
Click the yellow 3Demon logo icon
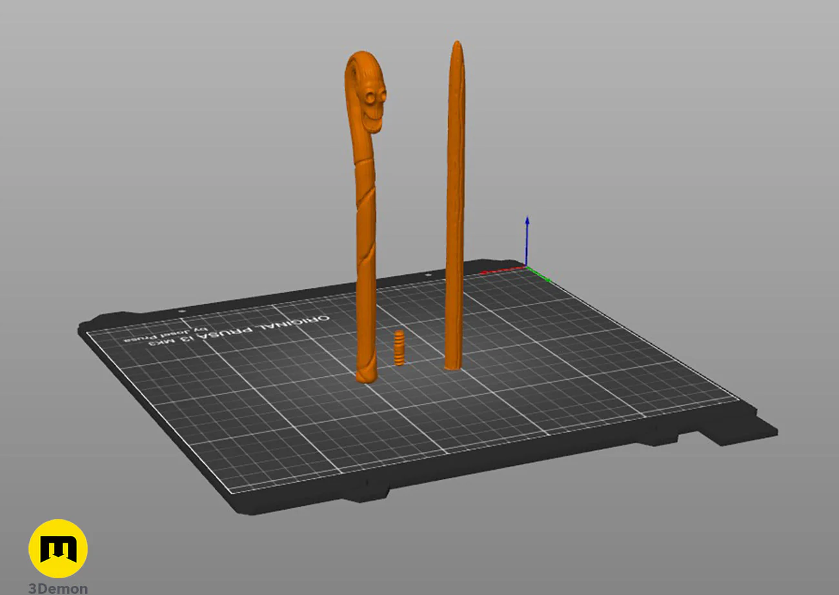58,549
